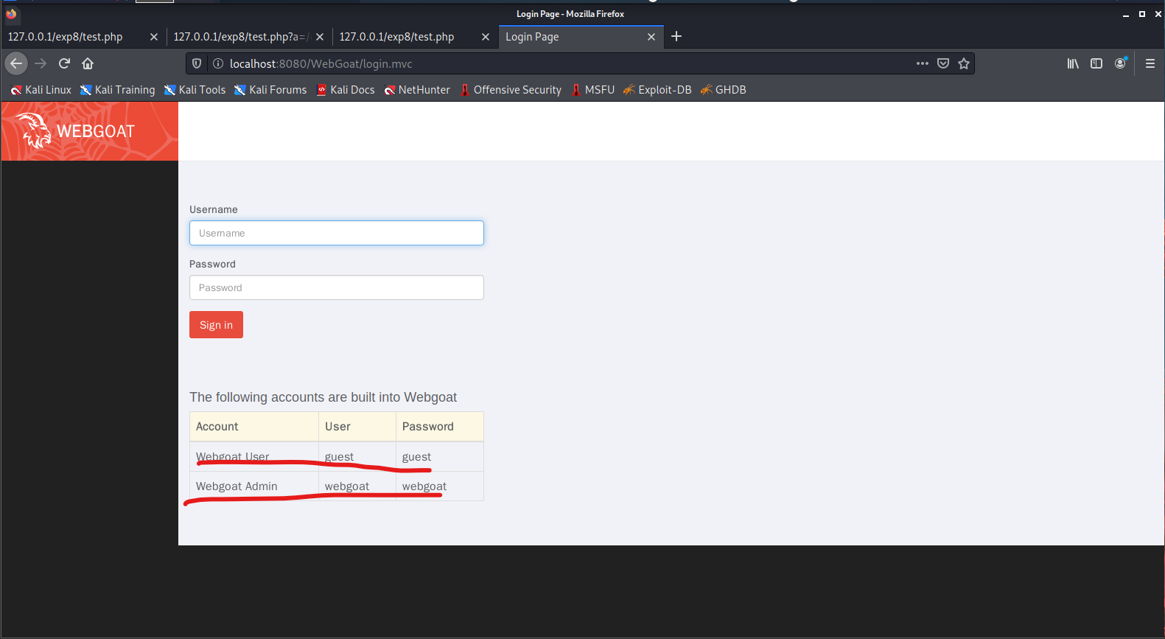1165x639 pixels.
Task: Reload the current page
Action: 64,63
